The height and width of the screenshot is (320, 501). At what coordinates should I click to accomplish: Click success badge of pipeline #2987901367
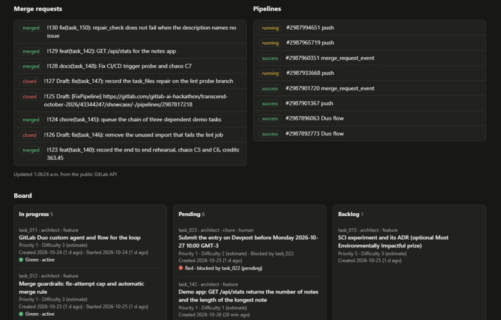[270, 104]
